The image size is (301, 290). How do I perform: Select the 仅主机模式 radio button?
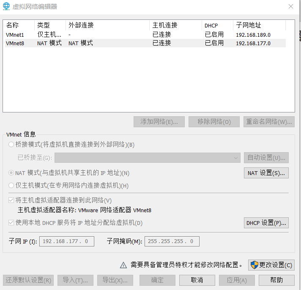(x=11, y=186)
